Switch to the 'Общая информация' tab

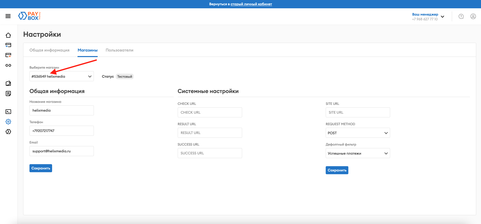point(49,50)
